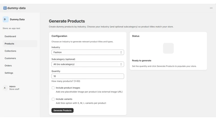This screenshot has height=121, width=216.
Task: Open Collections in the sidebar
Action: [20, 51]
